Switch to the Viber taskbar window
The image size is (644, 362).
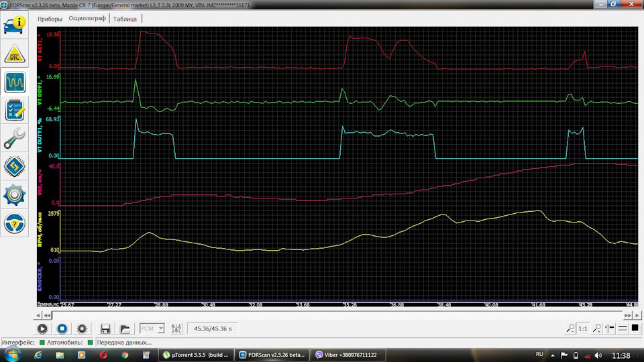pyautogui.click(x=349, y=355)
